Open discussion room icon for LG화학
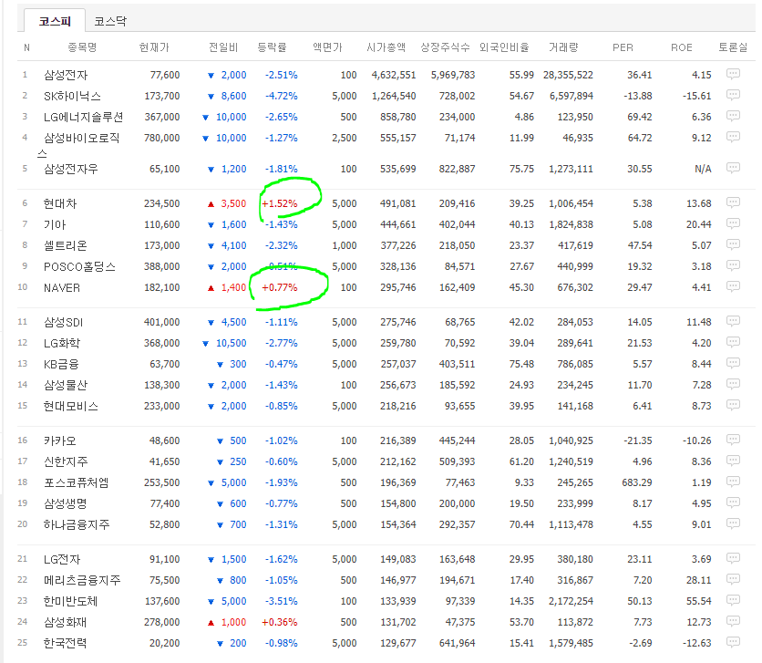 click(733, 342)
